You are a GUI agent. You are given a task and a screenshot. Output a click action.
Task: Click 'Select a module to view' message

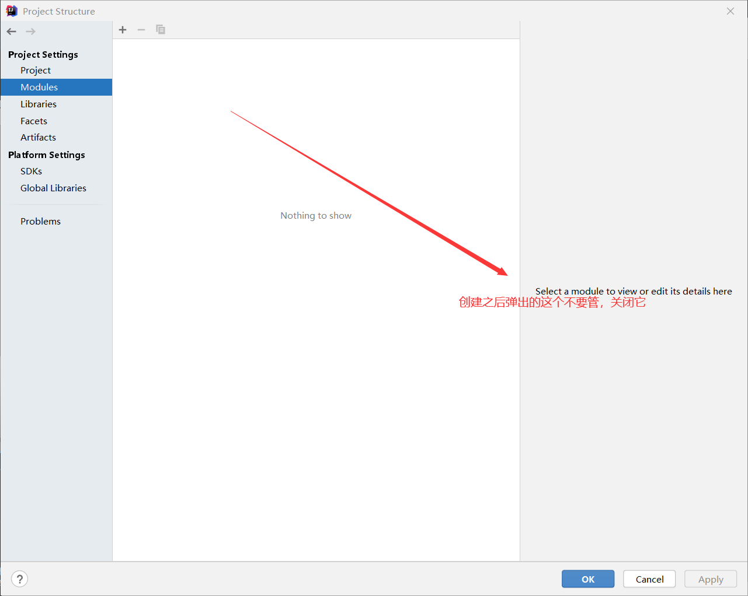pos(634,292)
